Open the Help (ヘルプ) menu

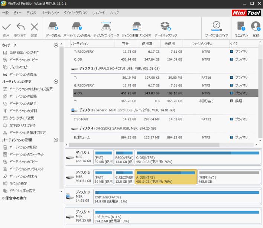click(114, 13)
